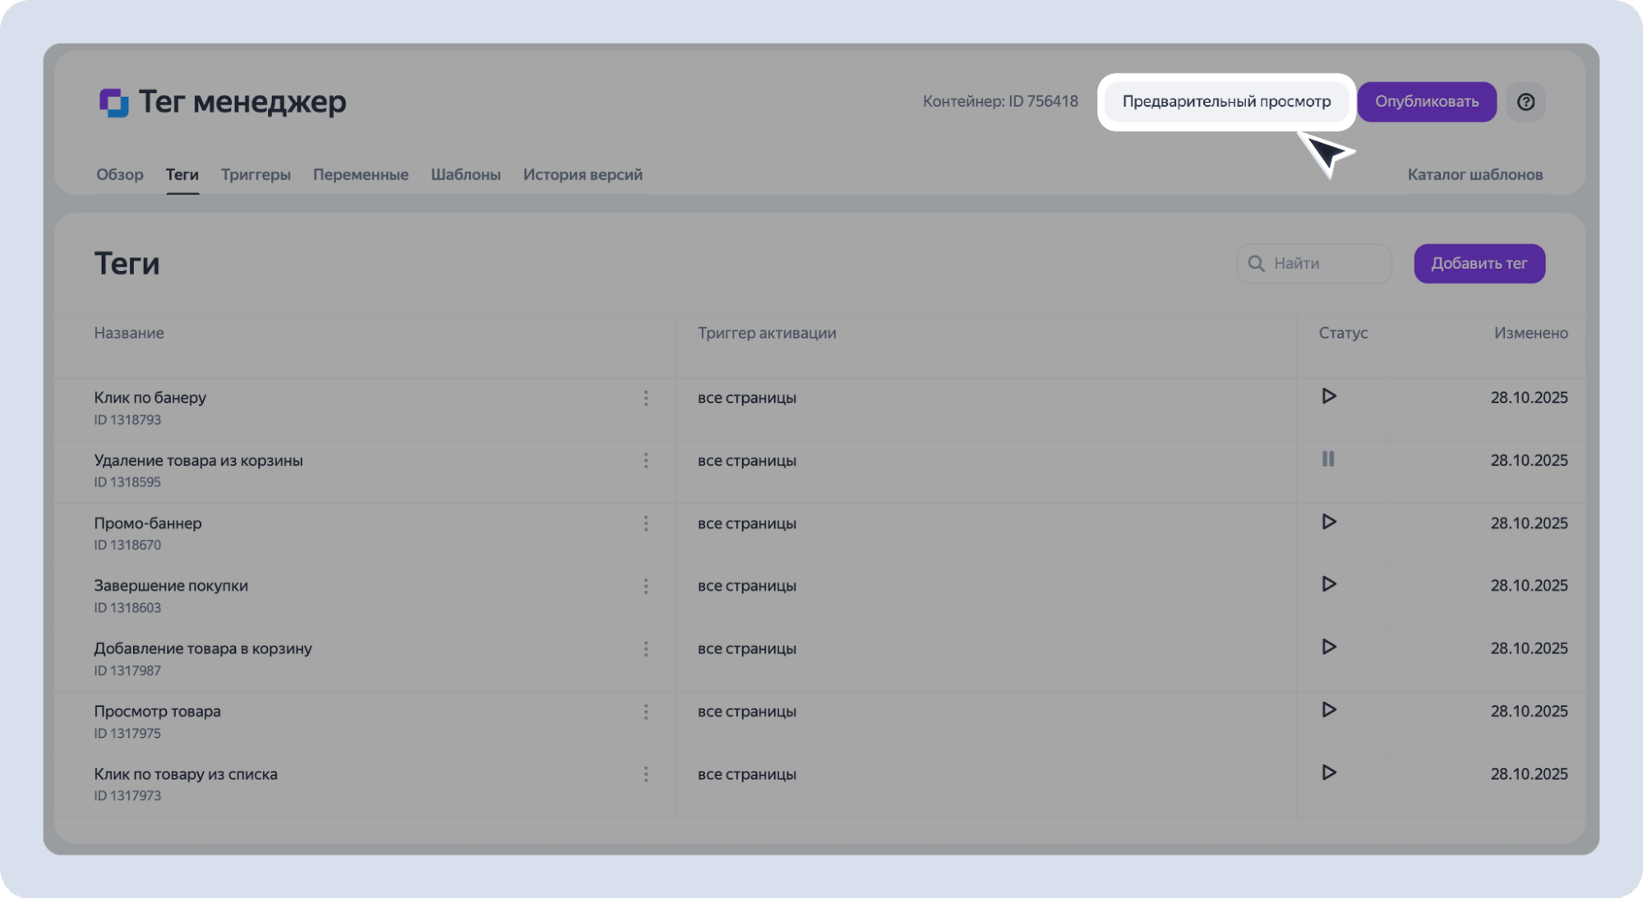
Task: Click the Тег менеджер logo icon
Action: [113, 103]
